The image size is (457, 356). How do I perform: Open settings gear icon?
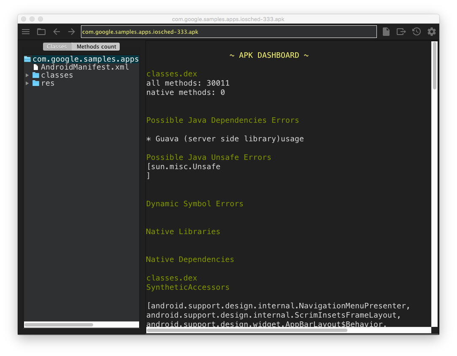[432, 32]
